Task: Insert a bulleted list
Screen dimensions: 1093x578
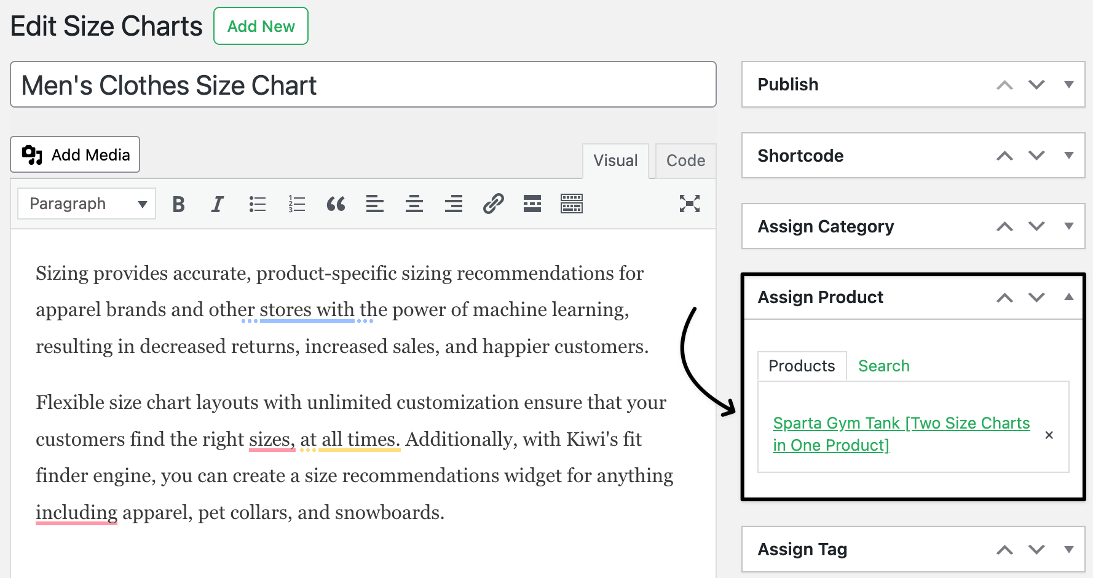Action: point(258,204)
